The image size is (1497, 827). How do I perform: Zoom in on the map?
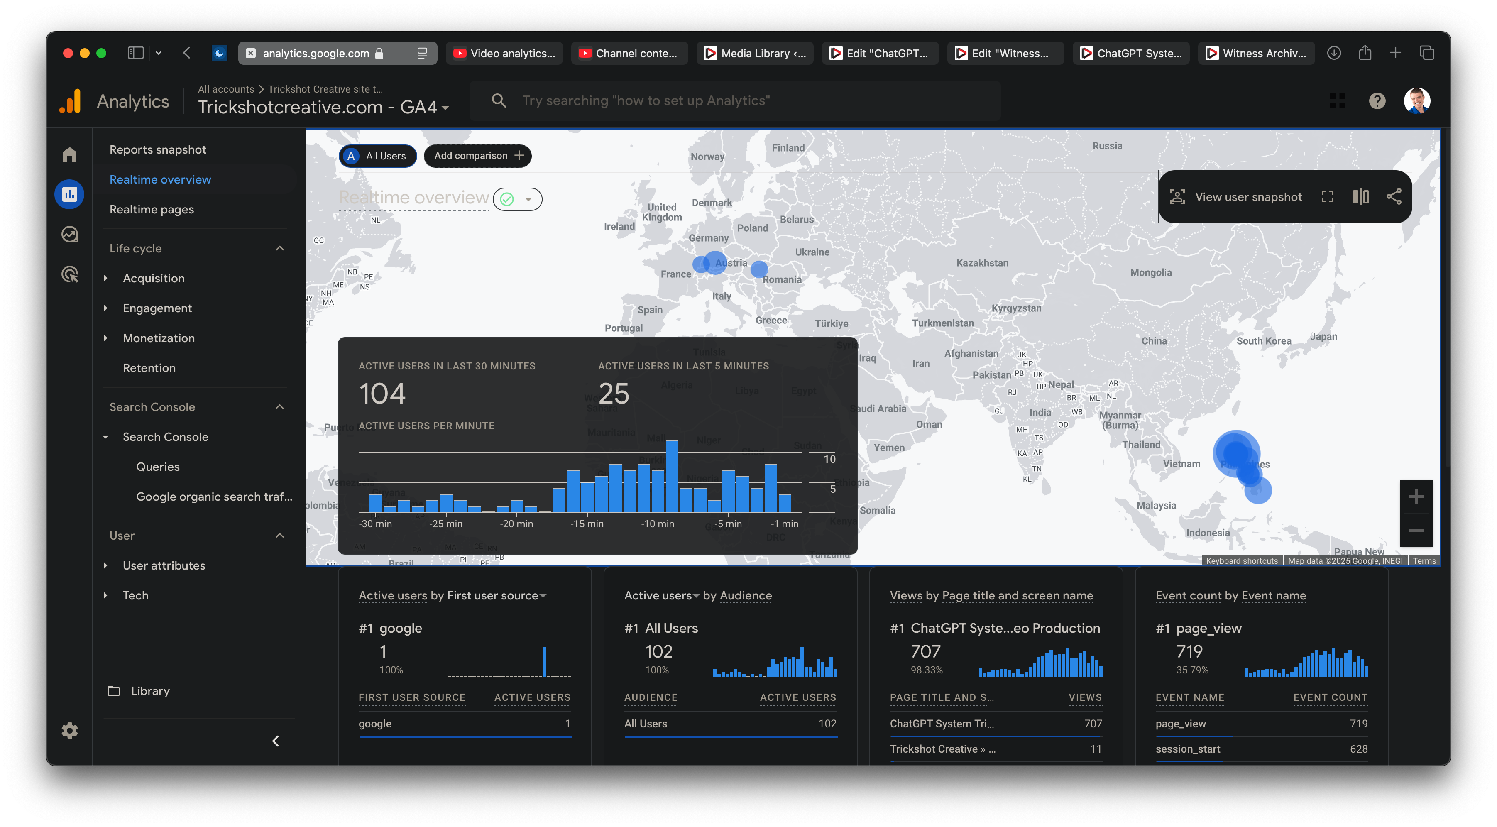pyautogui.click(x=1416, y=497)
